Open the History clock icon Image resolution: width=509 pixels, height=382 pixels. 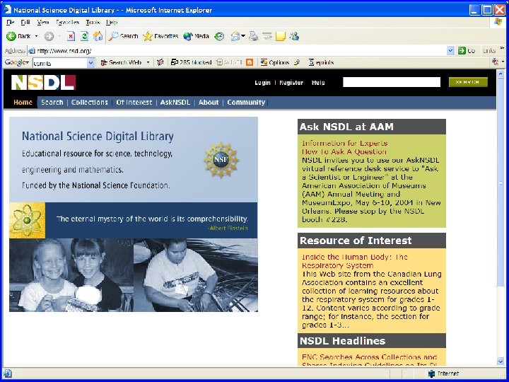(219, 36)
